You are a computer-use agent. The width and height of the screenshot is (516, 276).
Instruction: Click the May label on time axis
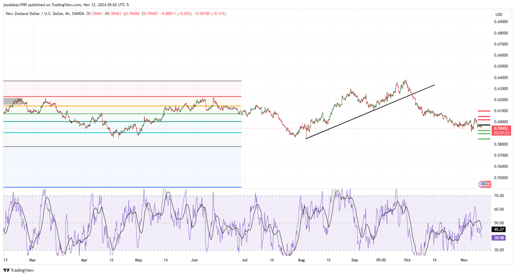point(139,261)
